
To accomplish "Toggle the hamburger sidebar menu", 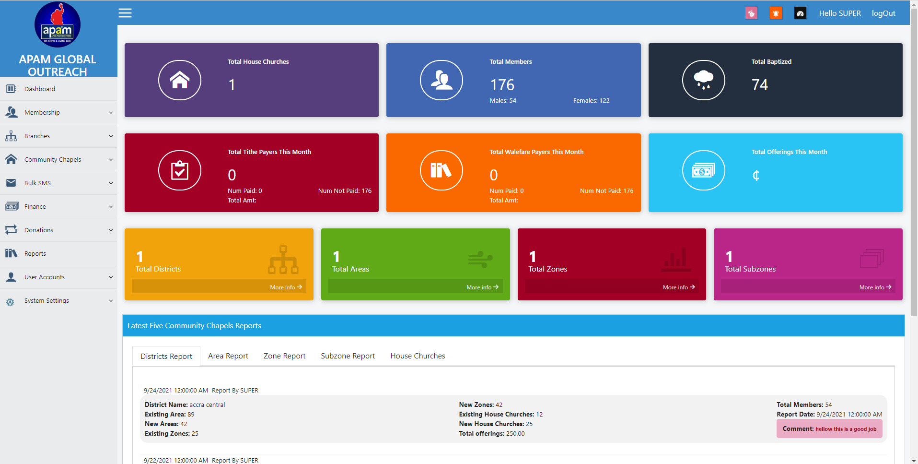I will [125, 13].
